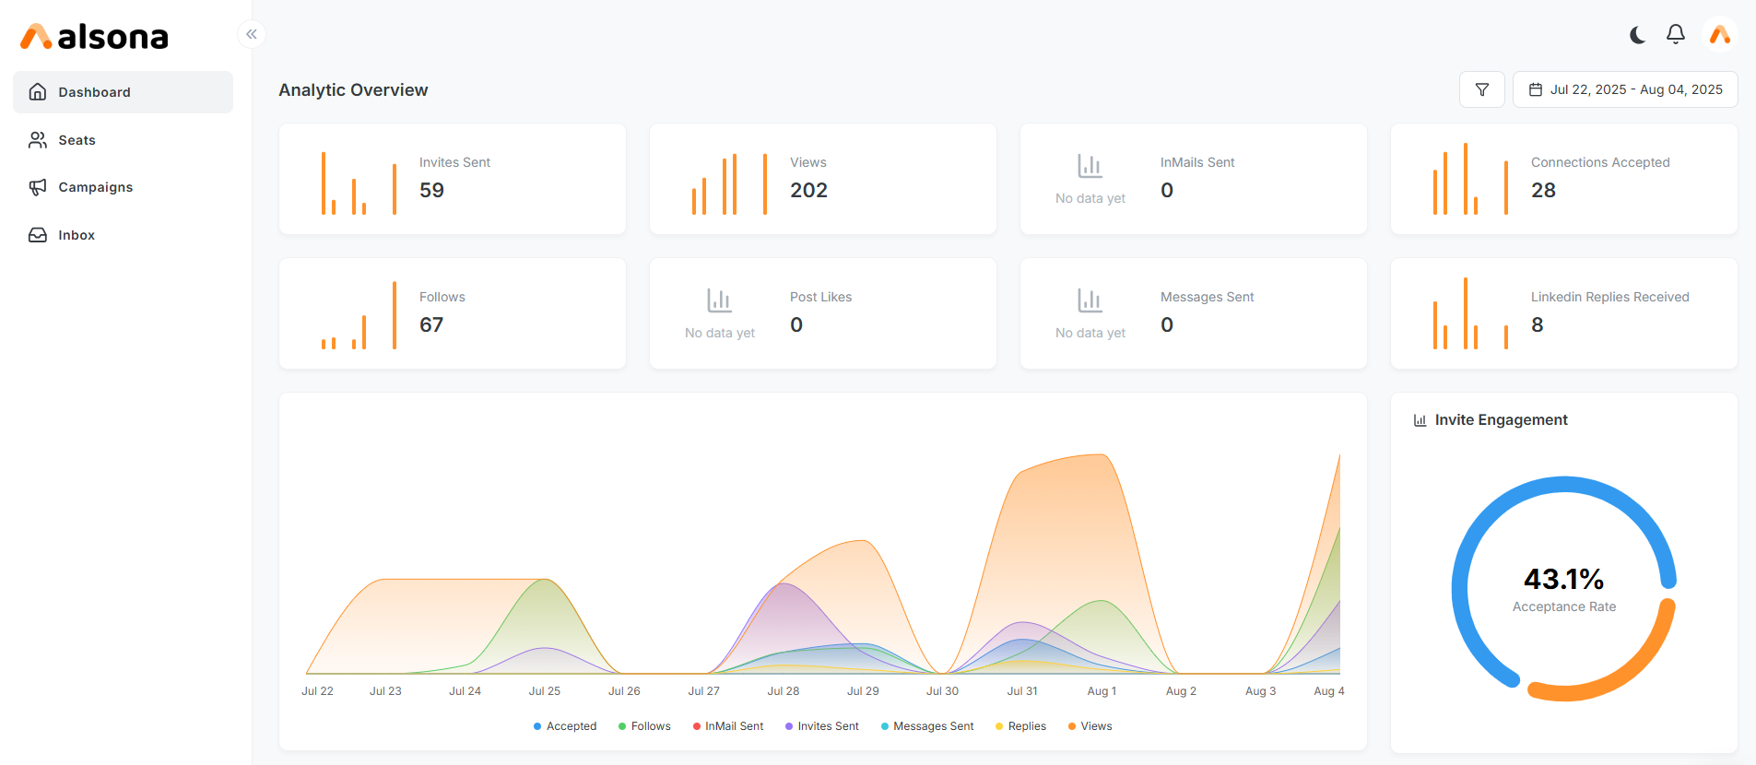
Task: Toggle the Follows series in chart legend
Action: [x=644, y=726]
